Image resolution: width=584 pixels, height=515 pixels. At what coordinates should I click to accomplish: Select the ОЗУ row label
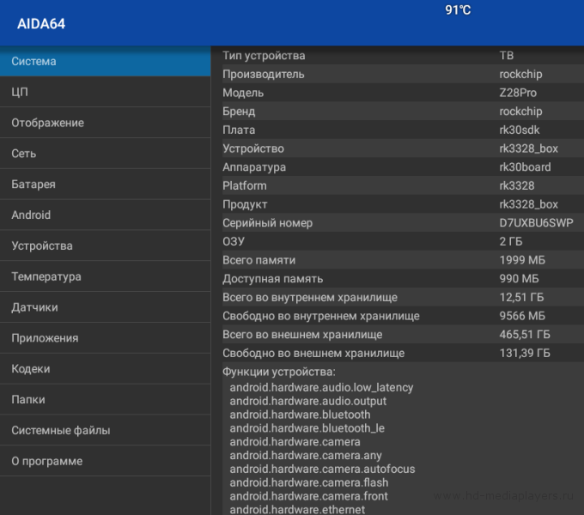[234, 241]
